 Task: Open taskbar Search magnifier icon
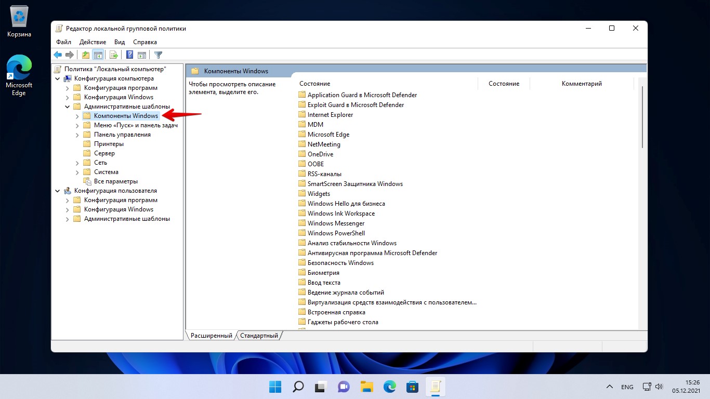[298, 387]
